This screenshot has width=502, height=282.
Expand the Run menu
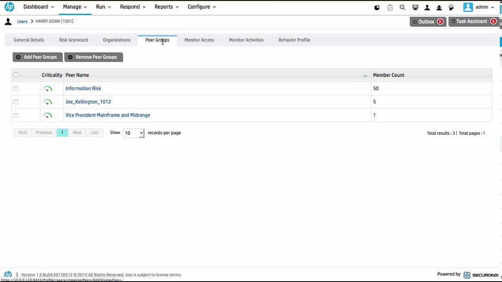coord(103,7)
